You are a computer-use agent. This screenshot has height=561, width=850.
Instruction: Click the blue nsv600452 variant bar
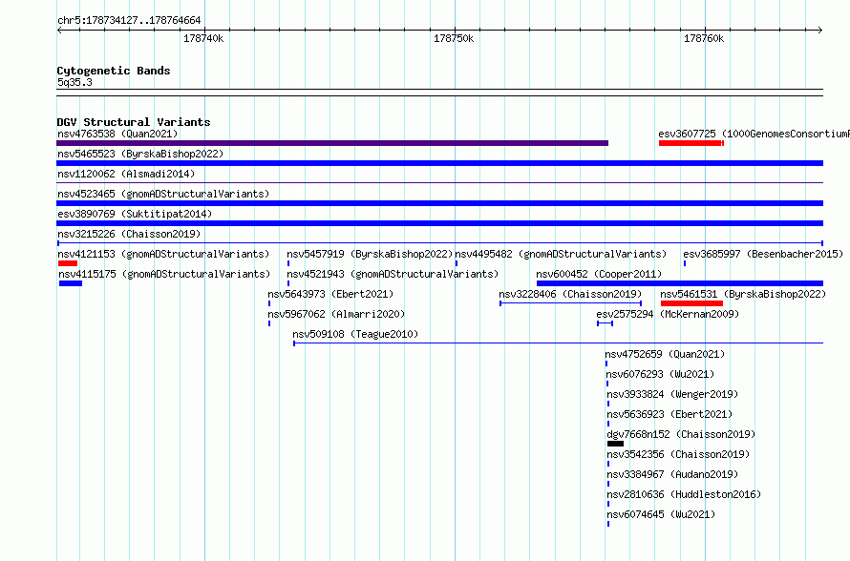pos(680,283)
